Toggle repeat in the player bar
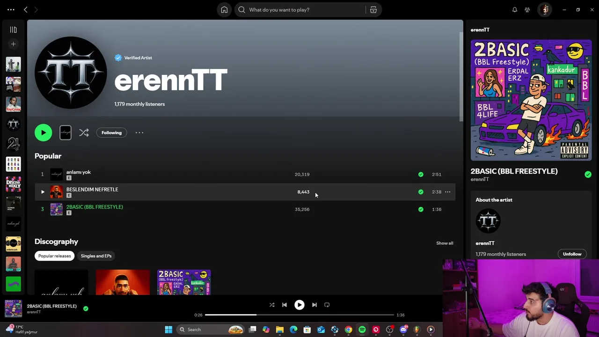 [x=327, y=305]
